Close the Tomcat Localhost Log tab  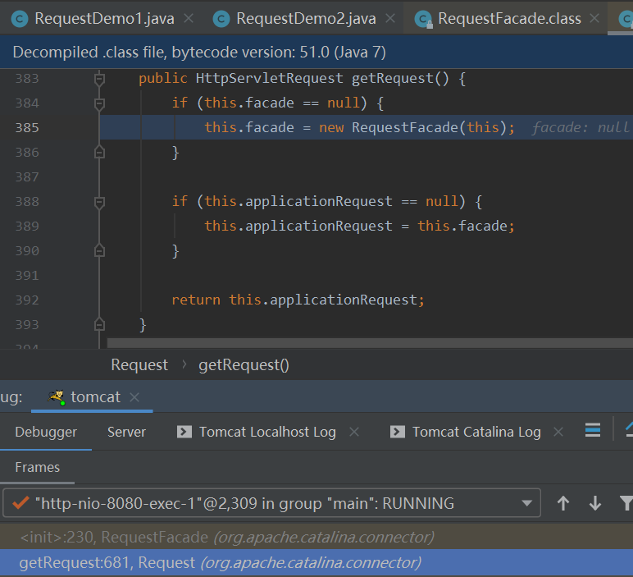pos(354,432)
